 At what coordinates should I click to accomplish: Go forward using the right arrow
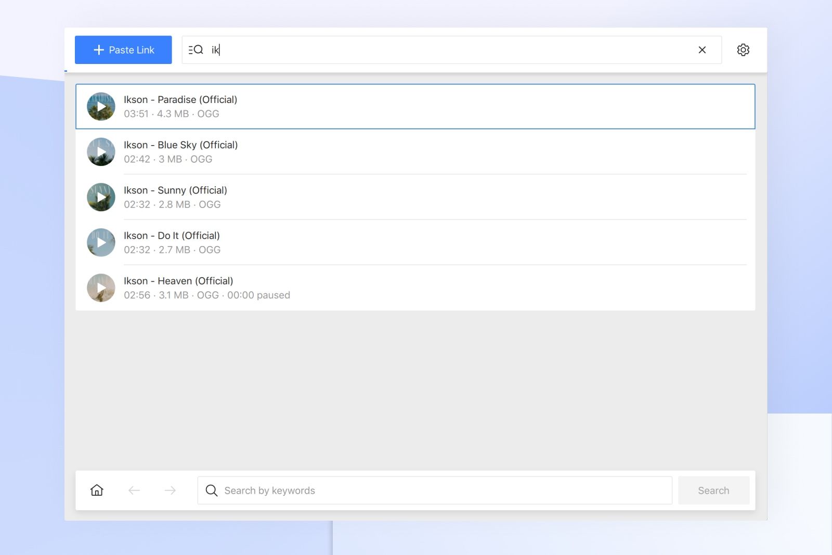click(x=170, y=490)
